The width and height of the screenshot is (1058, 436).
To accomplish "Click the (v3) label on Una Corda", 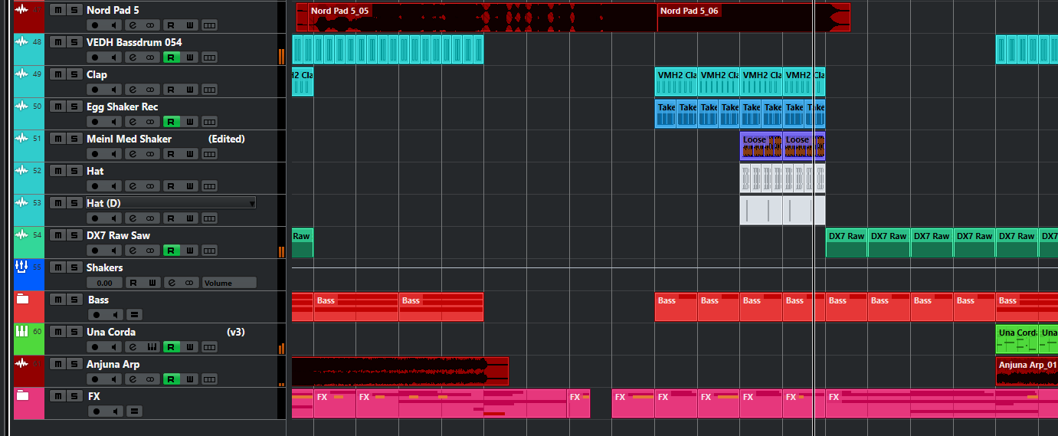I will click(235, 332).
